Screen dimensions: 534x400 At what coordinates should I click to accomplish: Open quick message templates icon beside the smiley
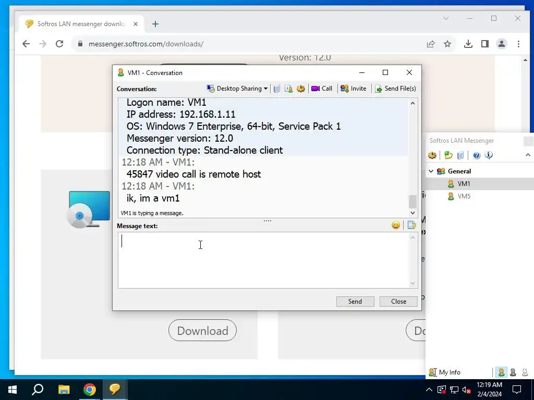click(411, 225)
